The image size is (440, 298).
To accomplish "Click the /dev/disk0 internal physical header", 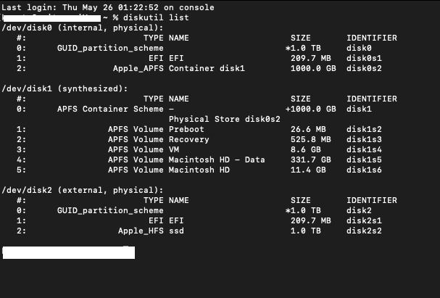I will click(x=83, y=27).
